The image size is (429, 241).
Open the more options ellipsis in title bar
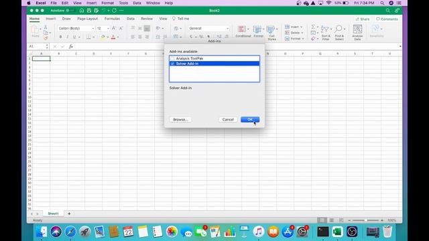[x=121, y=11]
